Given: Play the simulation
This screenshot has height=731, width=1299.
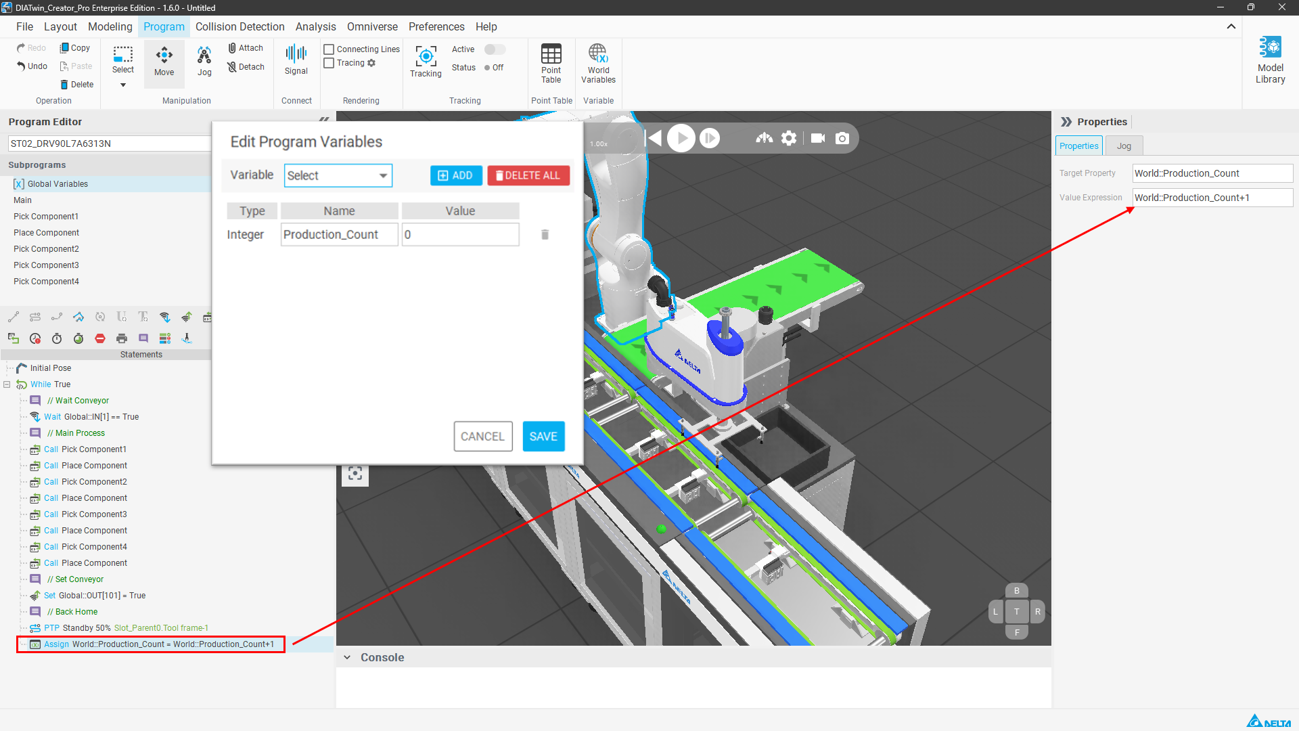Looking at the screenshot, I should [681, 138].
